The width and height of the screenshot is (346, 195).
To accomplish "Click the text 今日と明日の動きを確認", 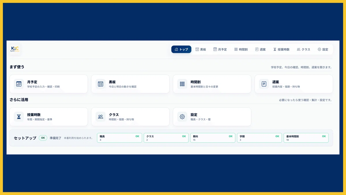I will point(123,87).
